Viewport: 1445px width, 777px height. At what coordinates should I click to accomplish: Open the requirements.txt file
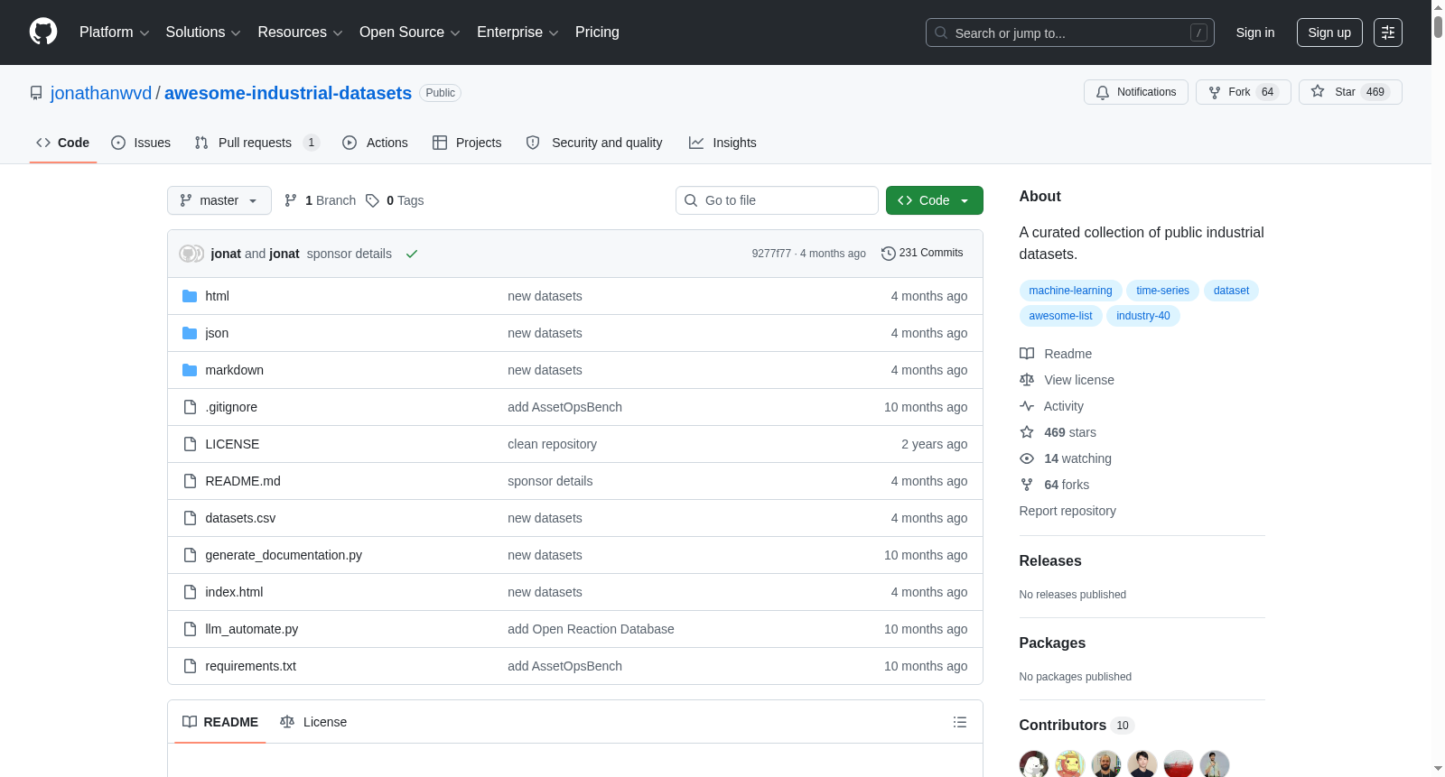click(x=250, y=666)
